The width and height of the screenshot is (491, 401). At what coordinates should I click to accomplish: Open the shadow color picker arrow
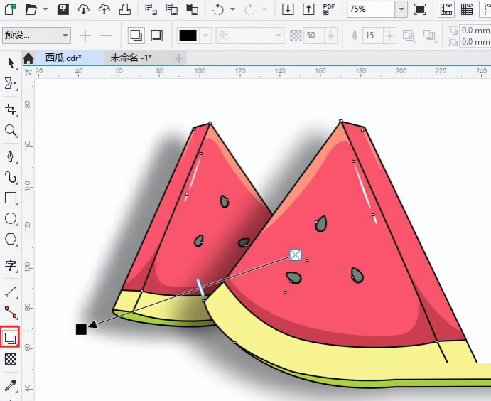tap(205, 36)
